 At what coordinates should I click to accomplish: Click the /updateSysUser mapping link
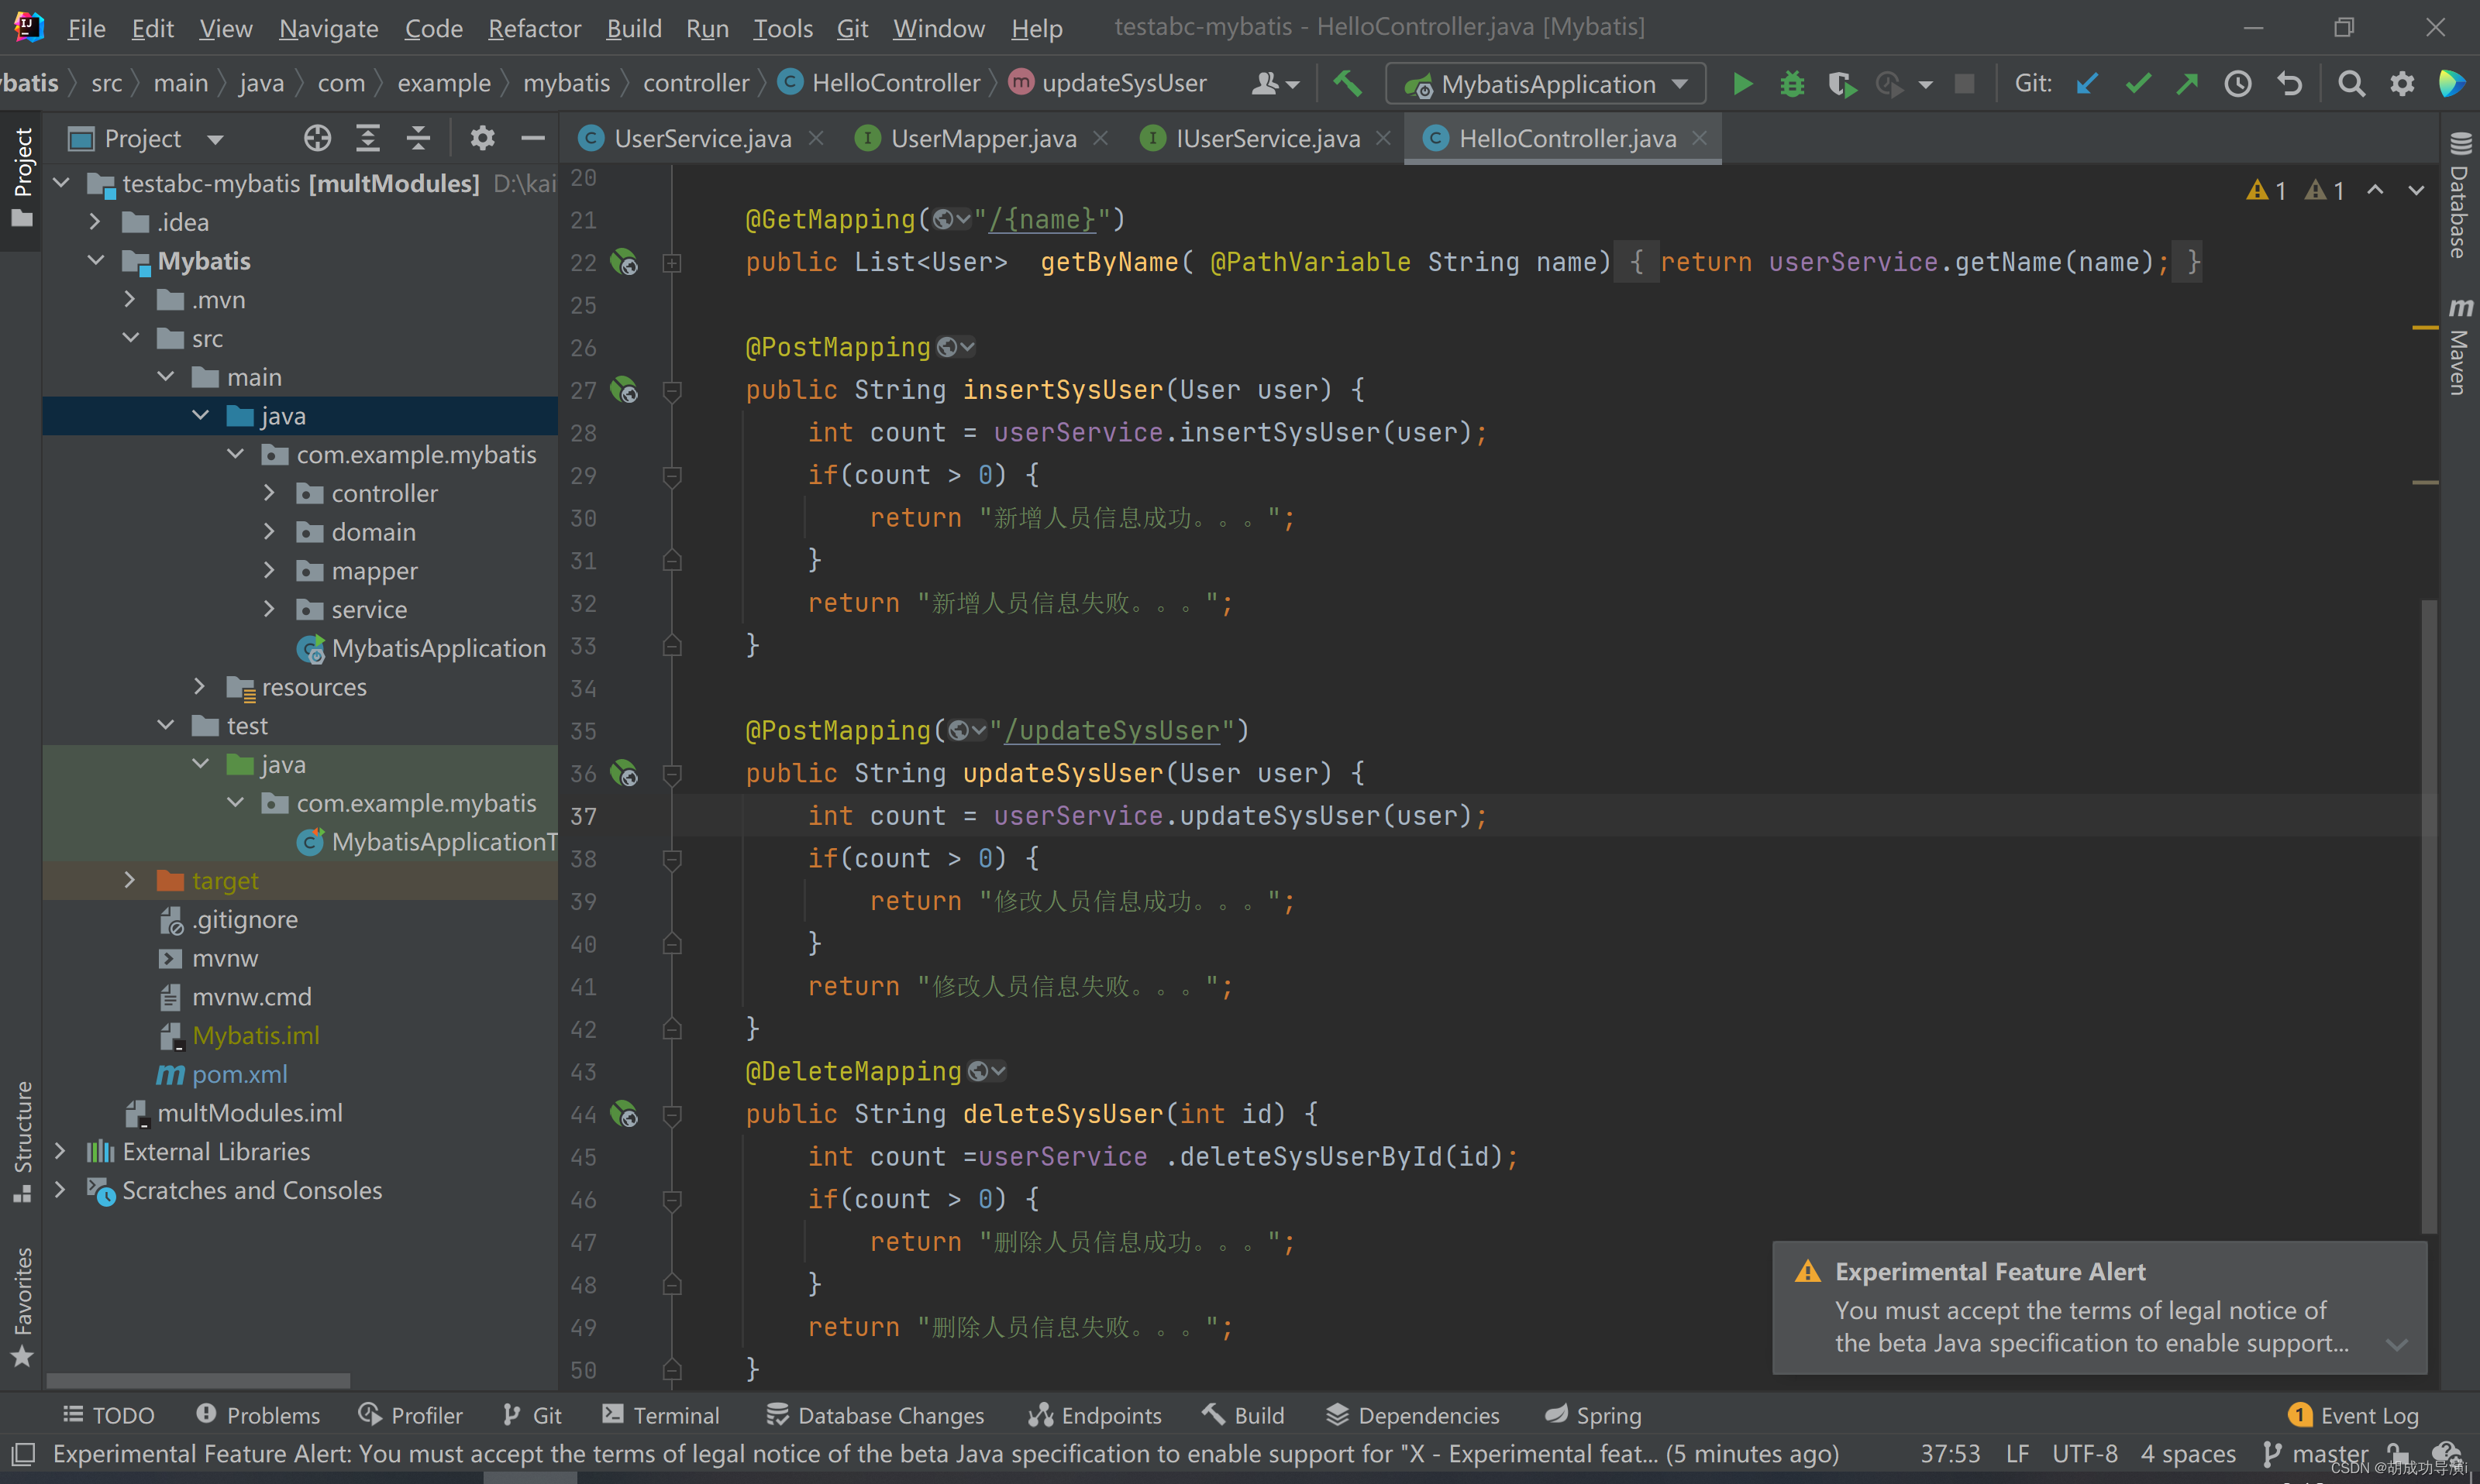(1112, 730)
